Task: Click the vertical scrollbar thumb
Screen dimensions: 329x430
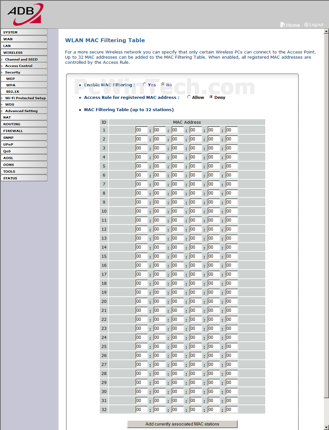Action: [x=326, y=216]
